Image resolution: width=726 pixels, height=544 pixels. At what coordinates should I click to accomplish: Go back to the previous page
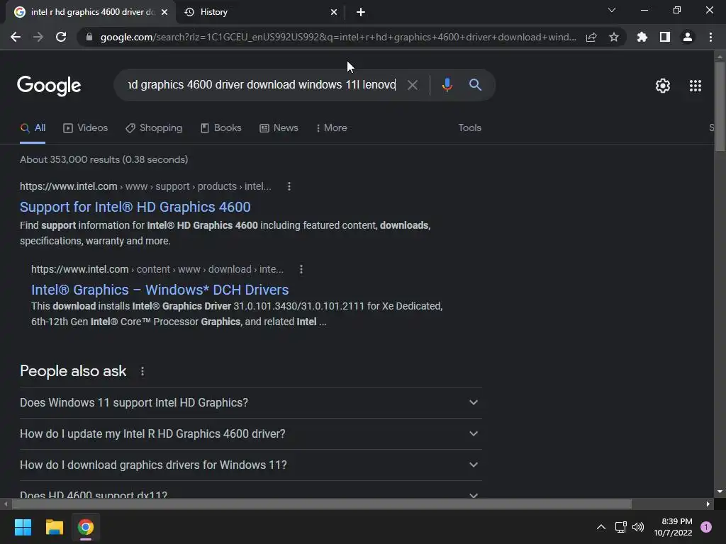[x=16, y=37]
